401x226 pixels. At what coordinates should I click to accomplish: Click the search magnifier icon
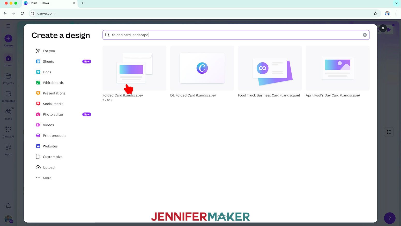(107, 35)
